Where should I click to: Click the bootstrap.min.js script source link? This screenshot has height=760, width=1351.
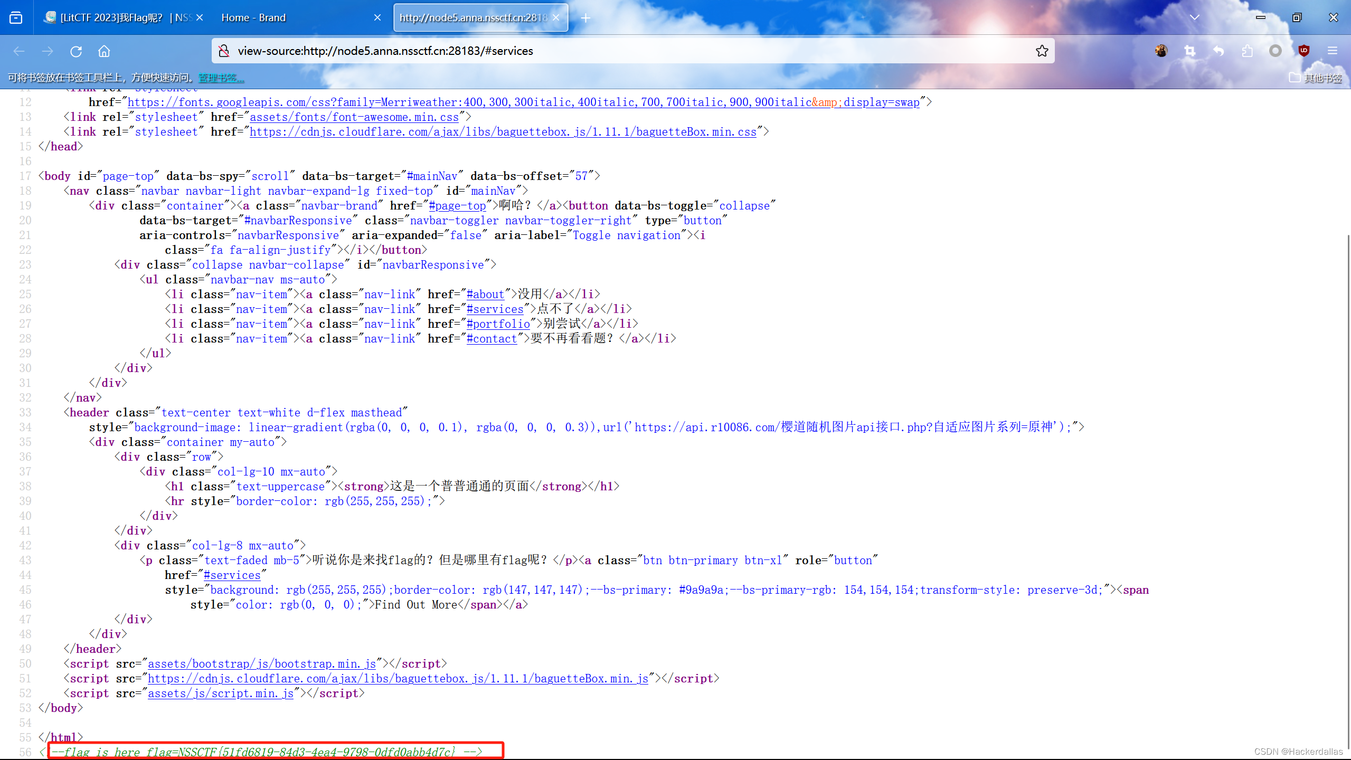(x=261, y=663)
